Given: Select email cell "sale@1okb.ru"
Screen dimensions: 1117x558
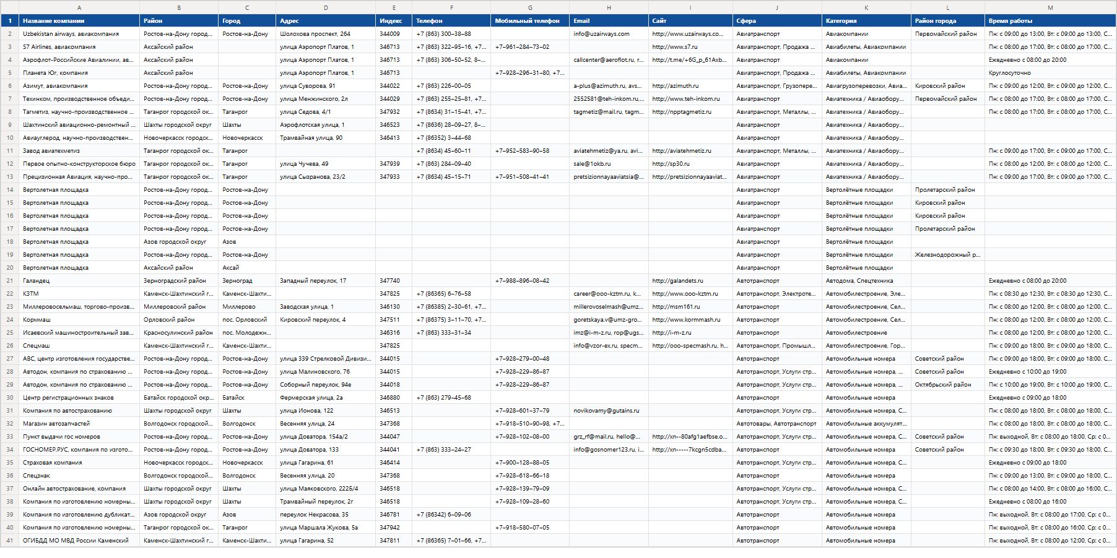Looking at the screenshot, I should (609, 164).
